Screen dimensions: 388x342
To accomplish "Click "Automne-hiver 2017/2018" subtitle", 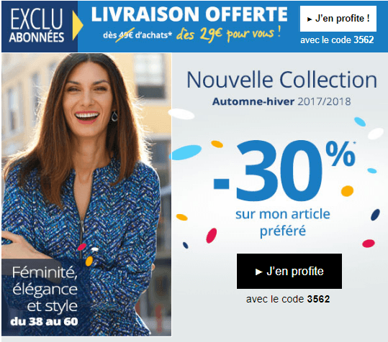I will coord(281,101).
